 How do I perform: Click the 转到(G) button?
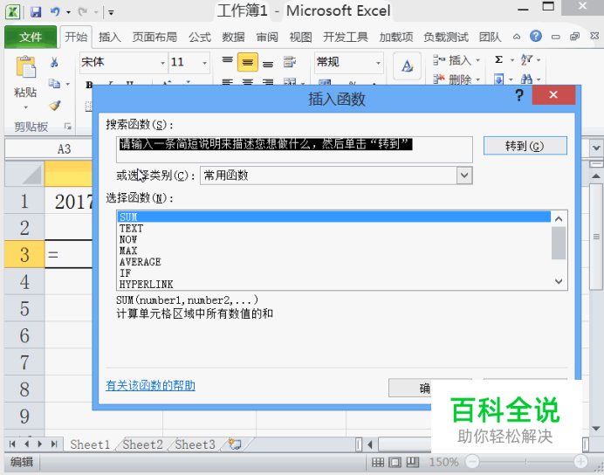click(x=525, y=146)
